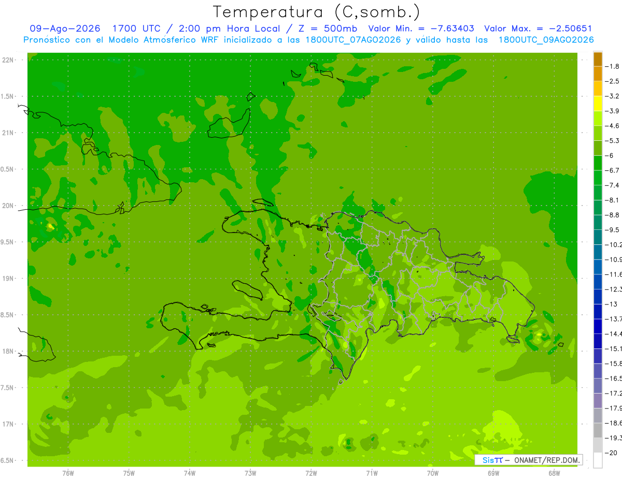Click the '76W' longitude label
This screenshot has width=622, height=480.
(68, 473)
